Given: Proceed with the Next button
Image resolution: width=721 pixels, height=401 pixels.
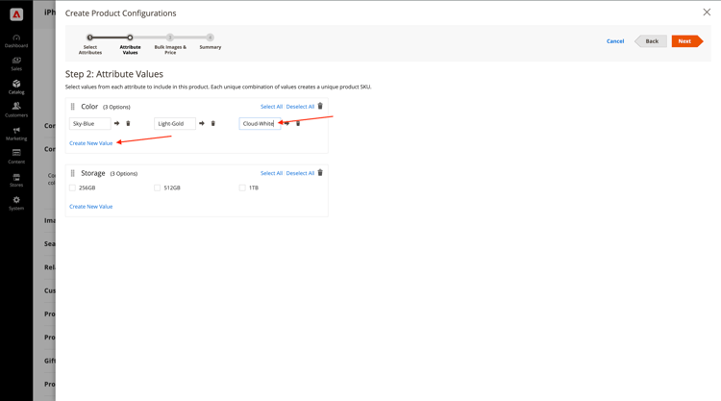Looking at the screenshot, I should coord(687,41).
